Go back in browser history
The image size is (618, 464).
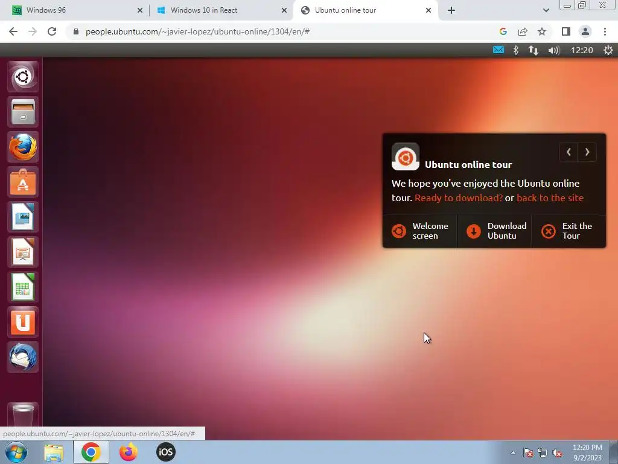point(13,31)
